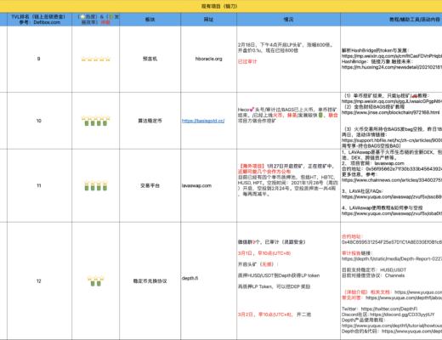Click the star-and-rating legend header cell

96,20
